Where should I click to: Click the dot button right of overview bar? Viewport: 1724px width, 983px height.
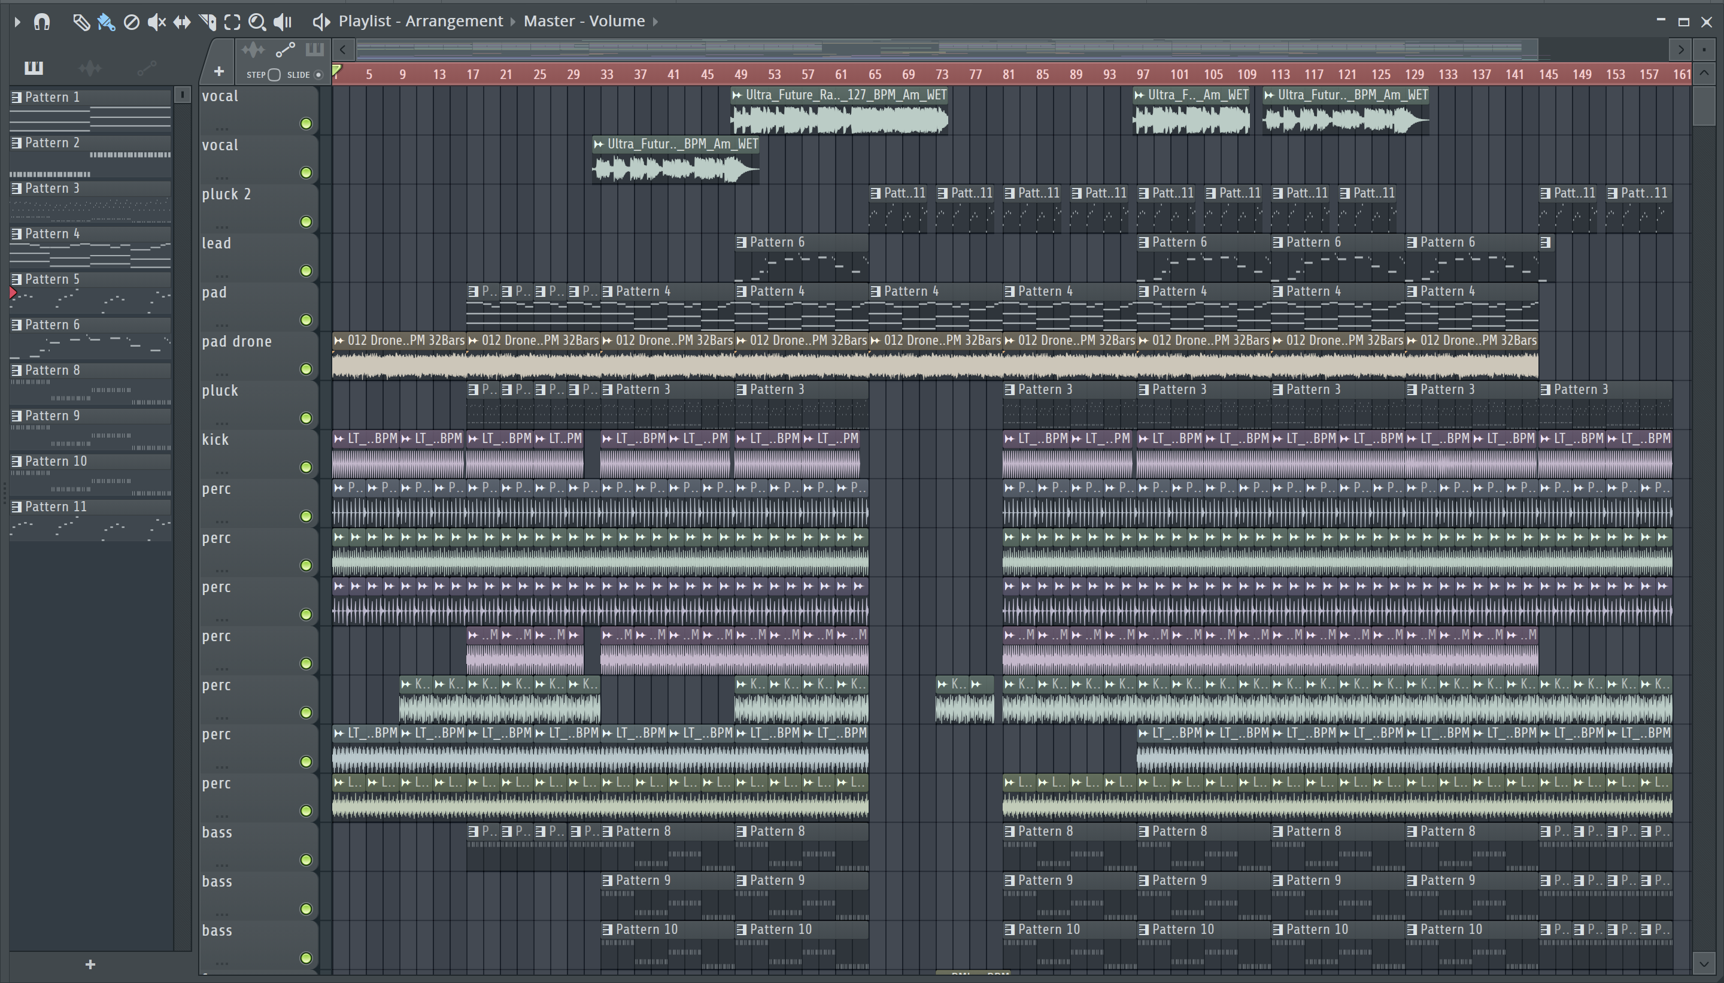(1704, 50)
